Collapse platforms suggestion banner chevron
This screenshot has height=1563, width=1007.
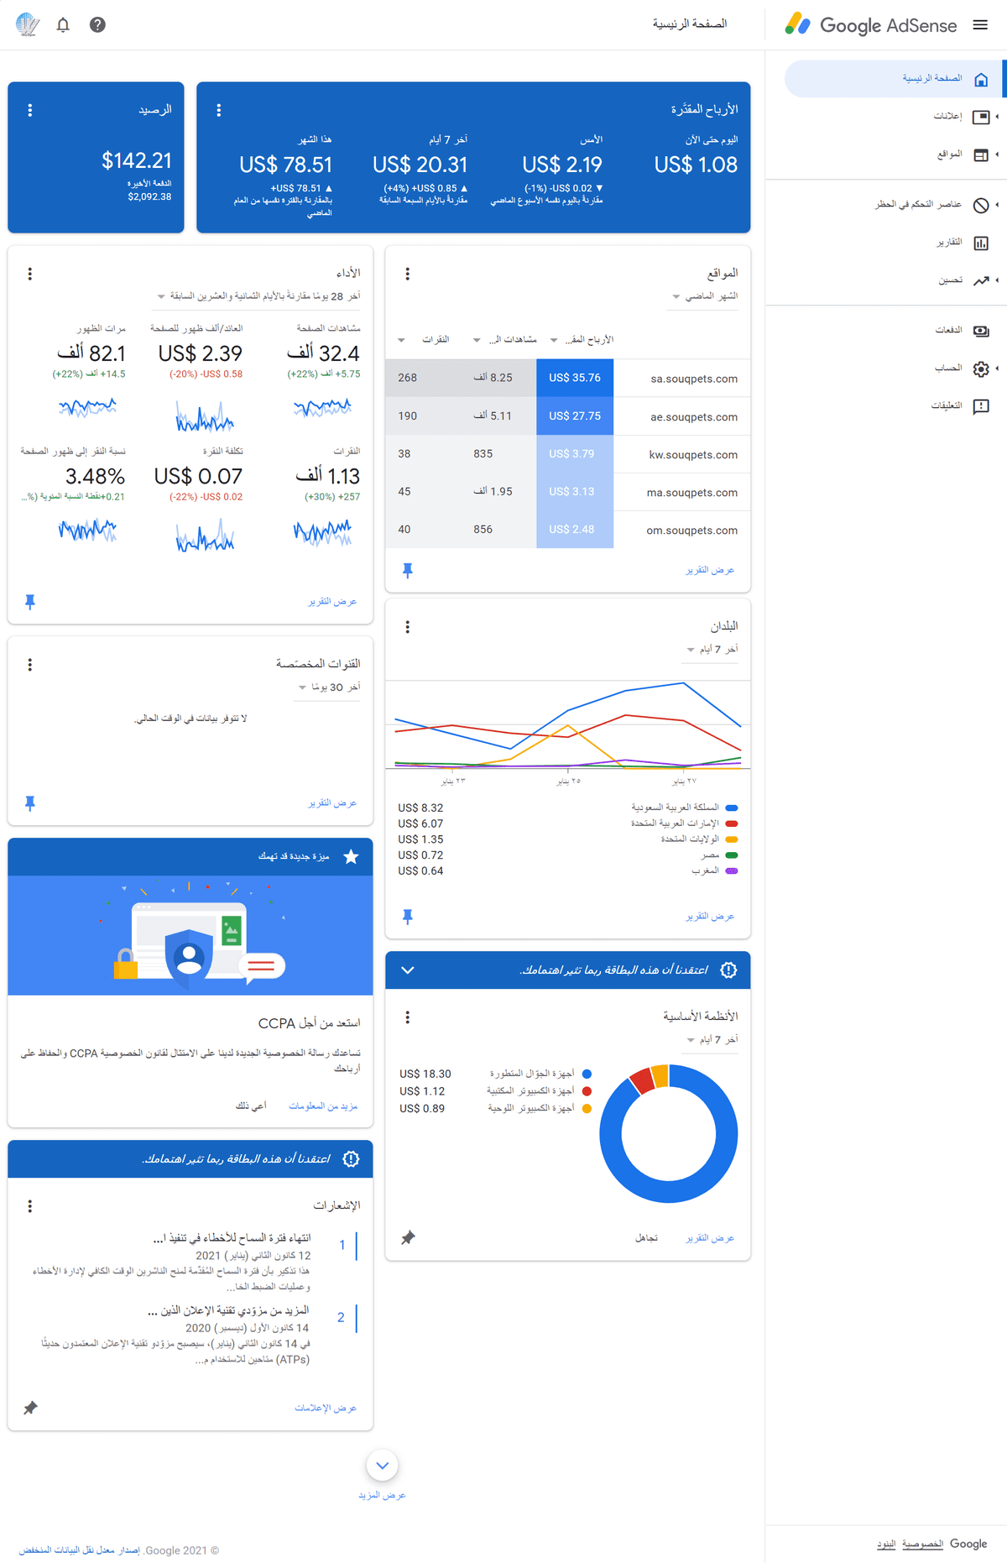(x=408, y=970)
